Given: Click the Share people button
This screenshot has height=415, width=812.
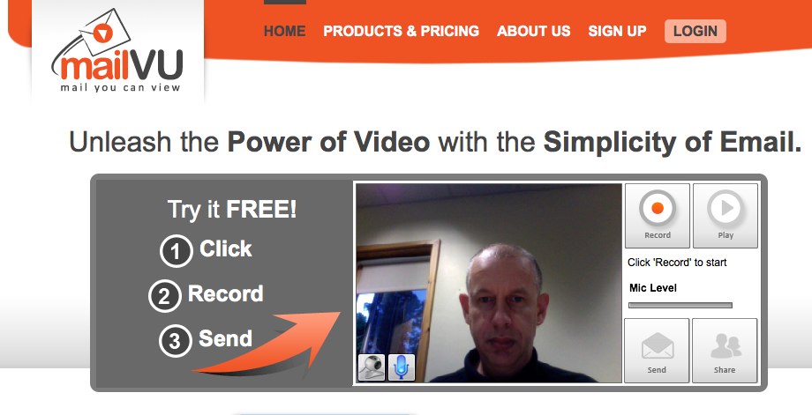Looking at the screenshot, I should (x=725, y=351).
